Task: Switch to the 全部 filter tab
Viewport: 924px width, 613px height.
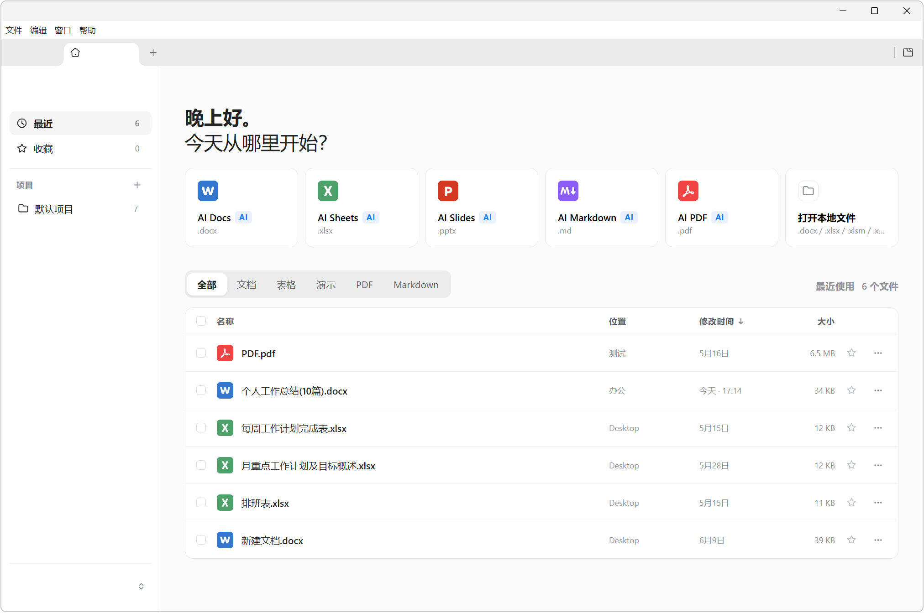Action: (x=207, y=285)
